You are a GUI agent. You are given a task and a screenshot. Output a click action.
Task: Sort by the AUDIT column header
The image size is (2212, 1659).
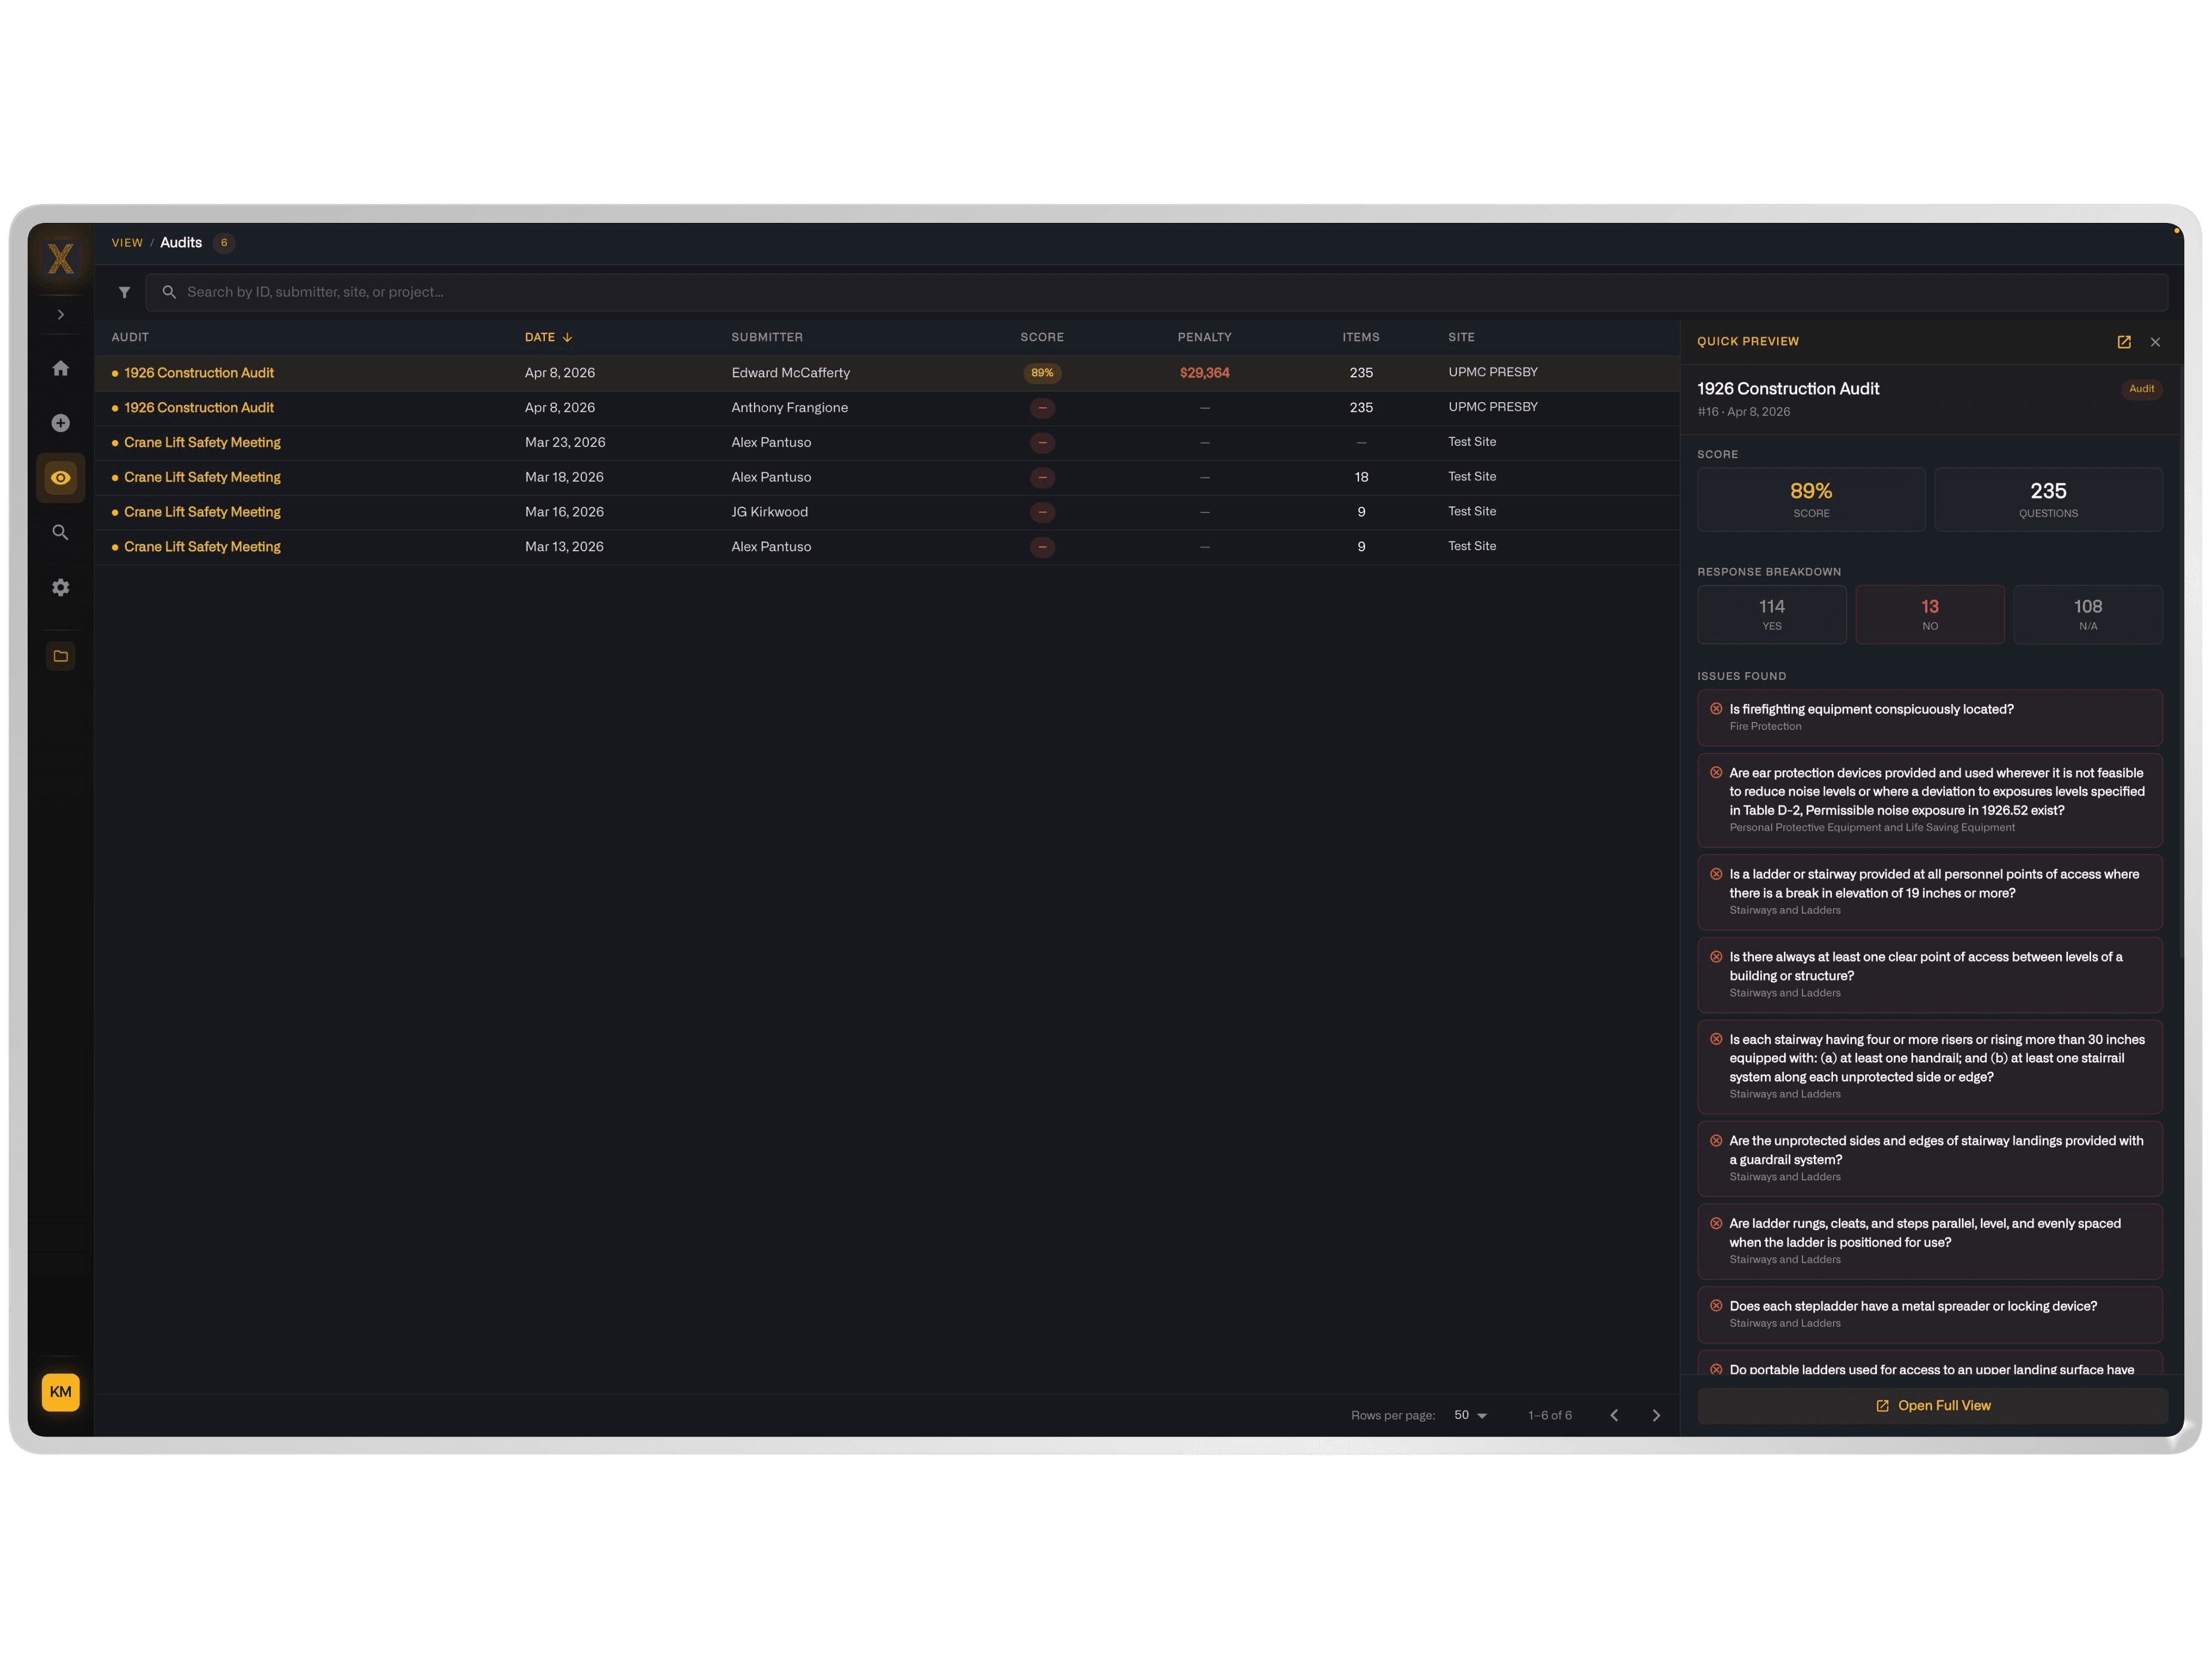click(130, 338)
